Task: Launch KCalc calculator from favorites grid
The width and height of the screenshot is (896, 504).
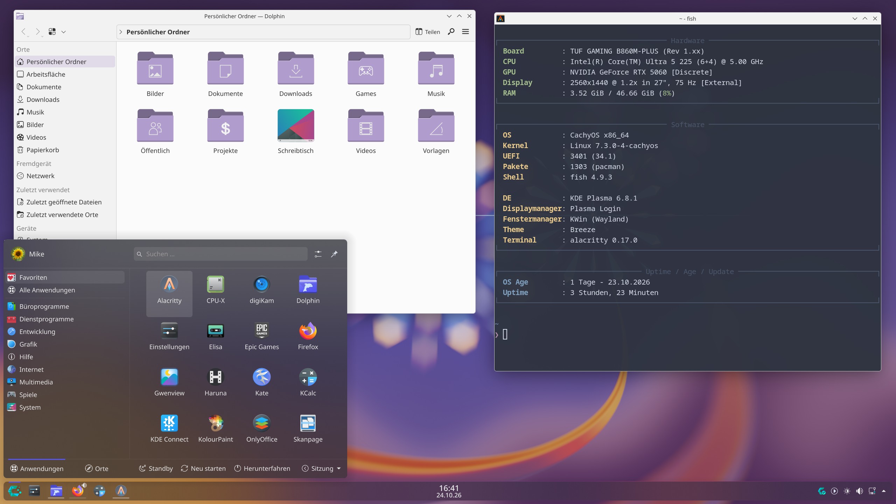Action: [x=308, y=382]
